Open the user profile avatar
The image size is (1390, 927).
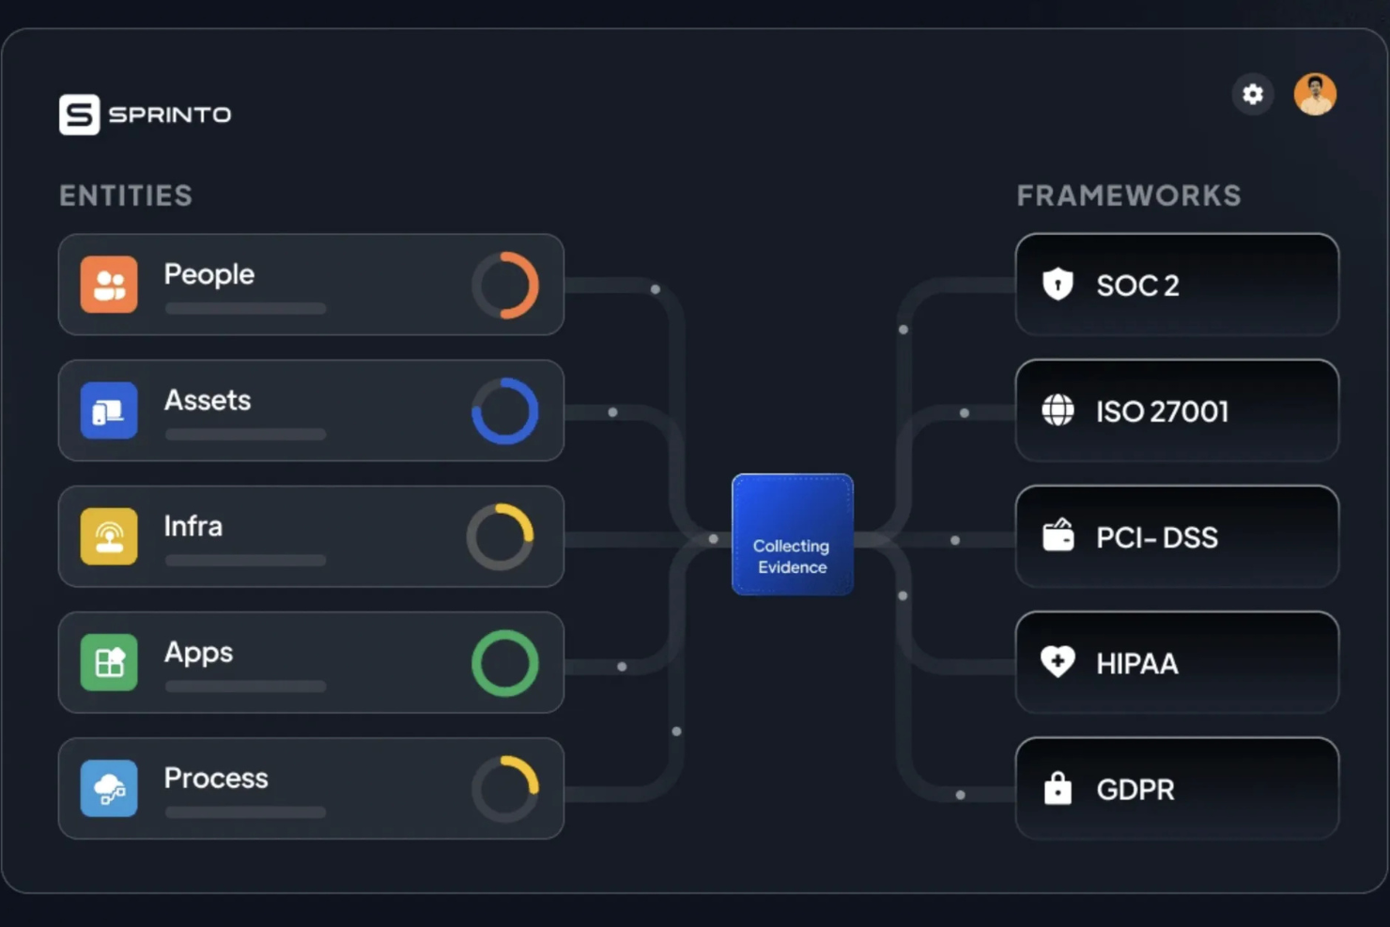coord(1315,94)
